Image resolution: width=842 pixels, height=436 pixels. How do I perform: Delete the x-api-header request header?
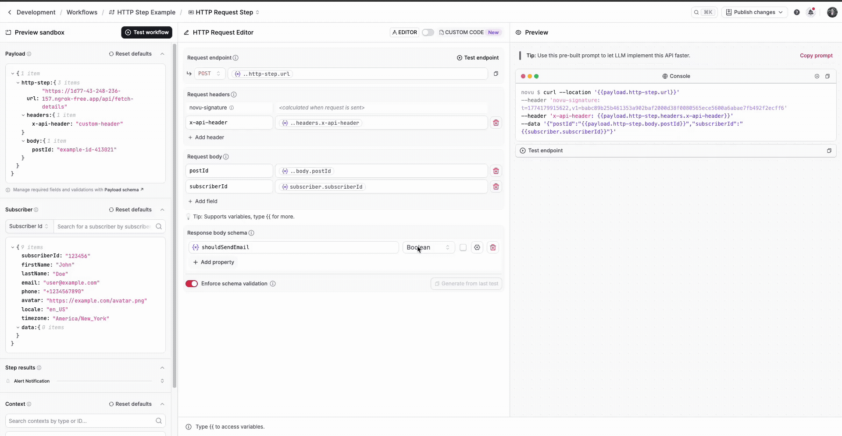pyautogui.click(x=496, y=123)
